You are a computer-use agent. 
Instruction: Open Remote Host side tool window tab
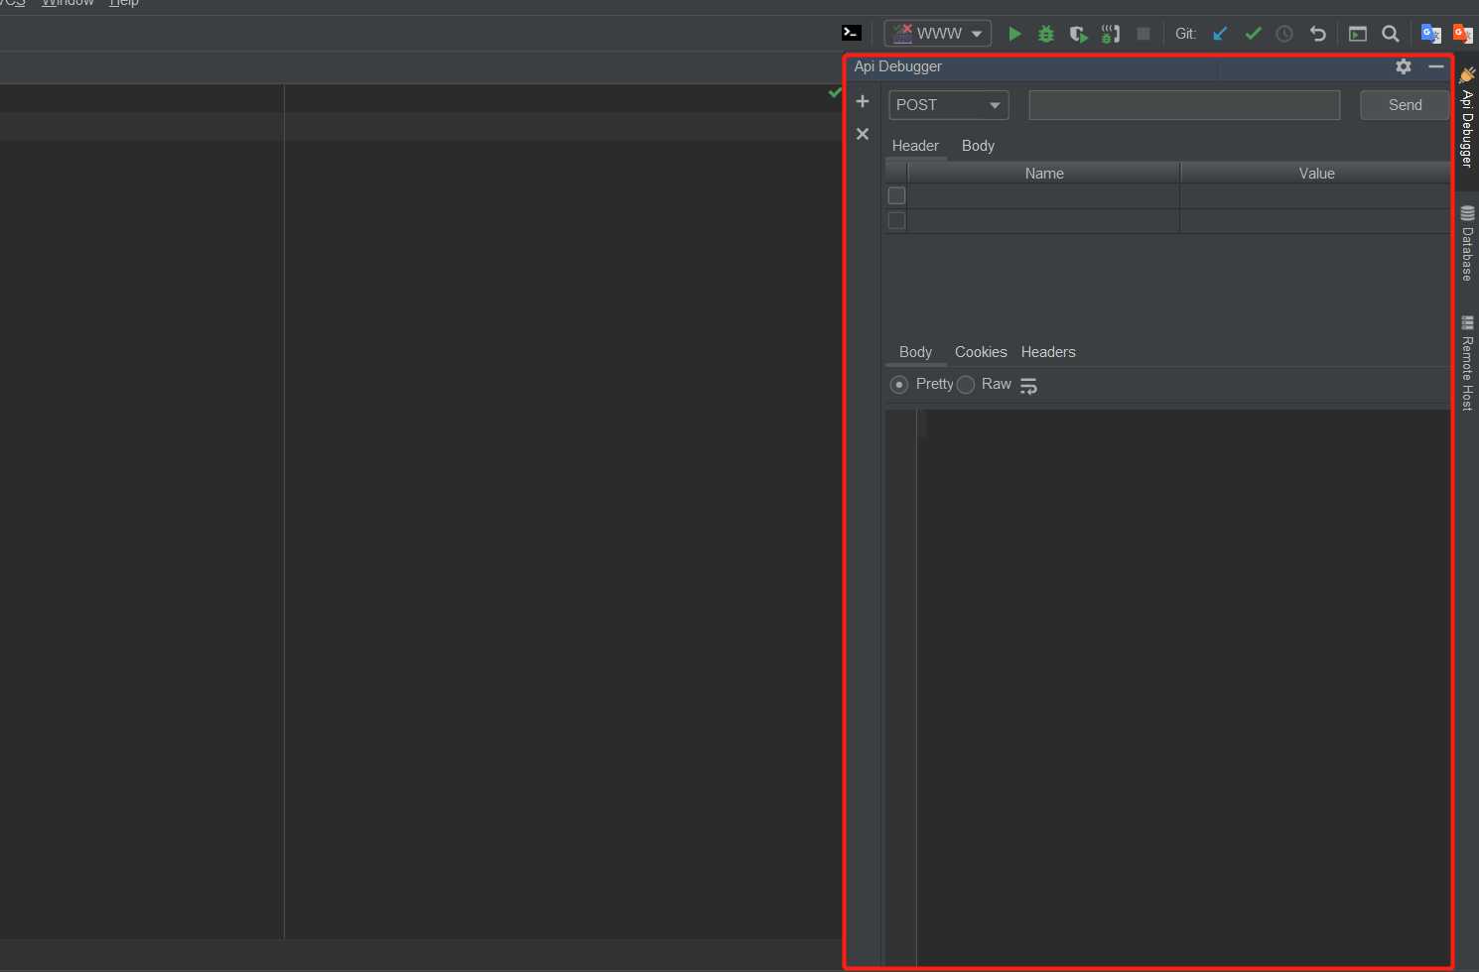point(1467,362)
